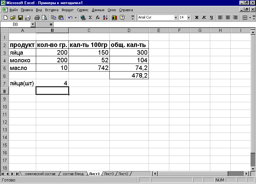Open the Office Assistant help icon
Screen dimensions: 256x184
tap(122, 18)
